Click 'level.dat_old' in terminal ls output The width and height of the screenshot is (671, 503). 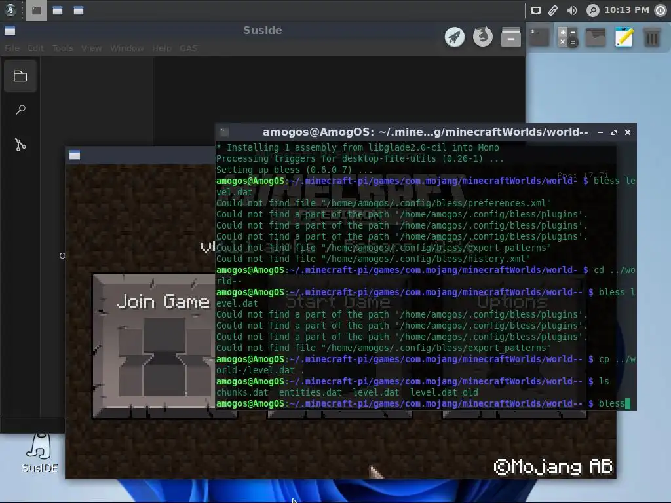[x=444, y=392]
